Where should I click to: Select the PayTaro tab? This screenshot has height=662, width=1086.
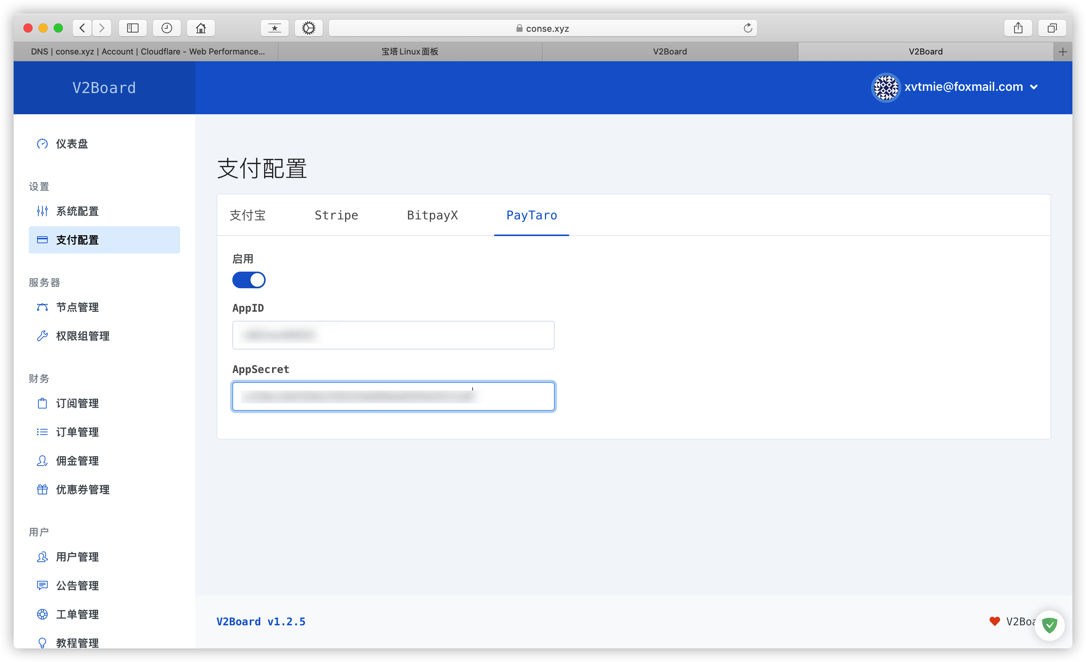point(532,215)
